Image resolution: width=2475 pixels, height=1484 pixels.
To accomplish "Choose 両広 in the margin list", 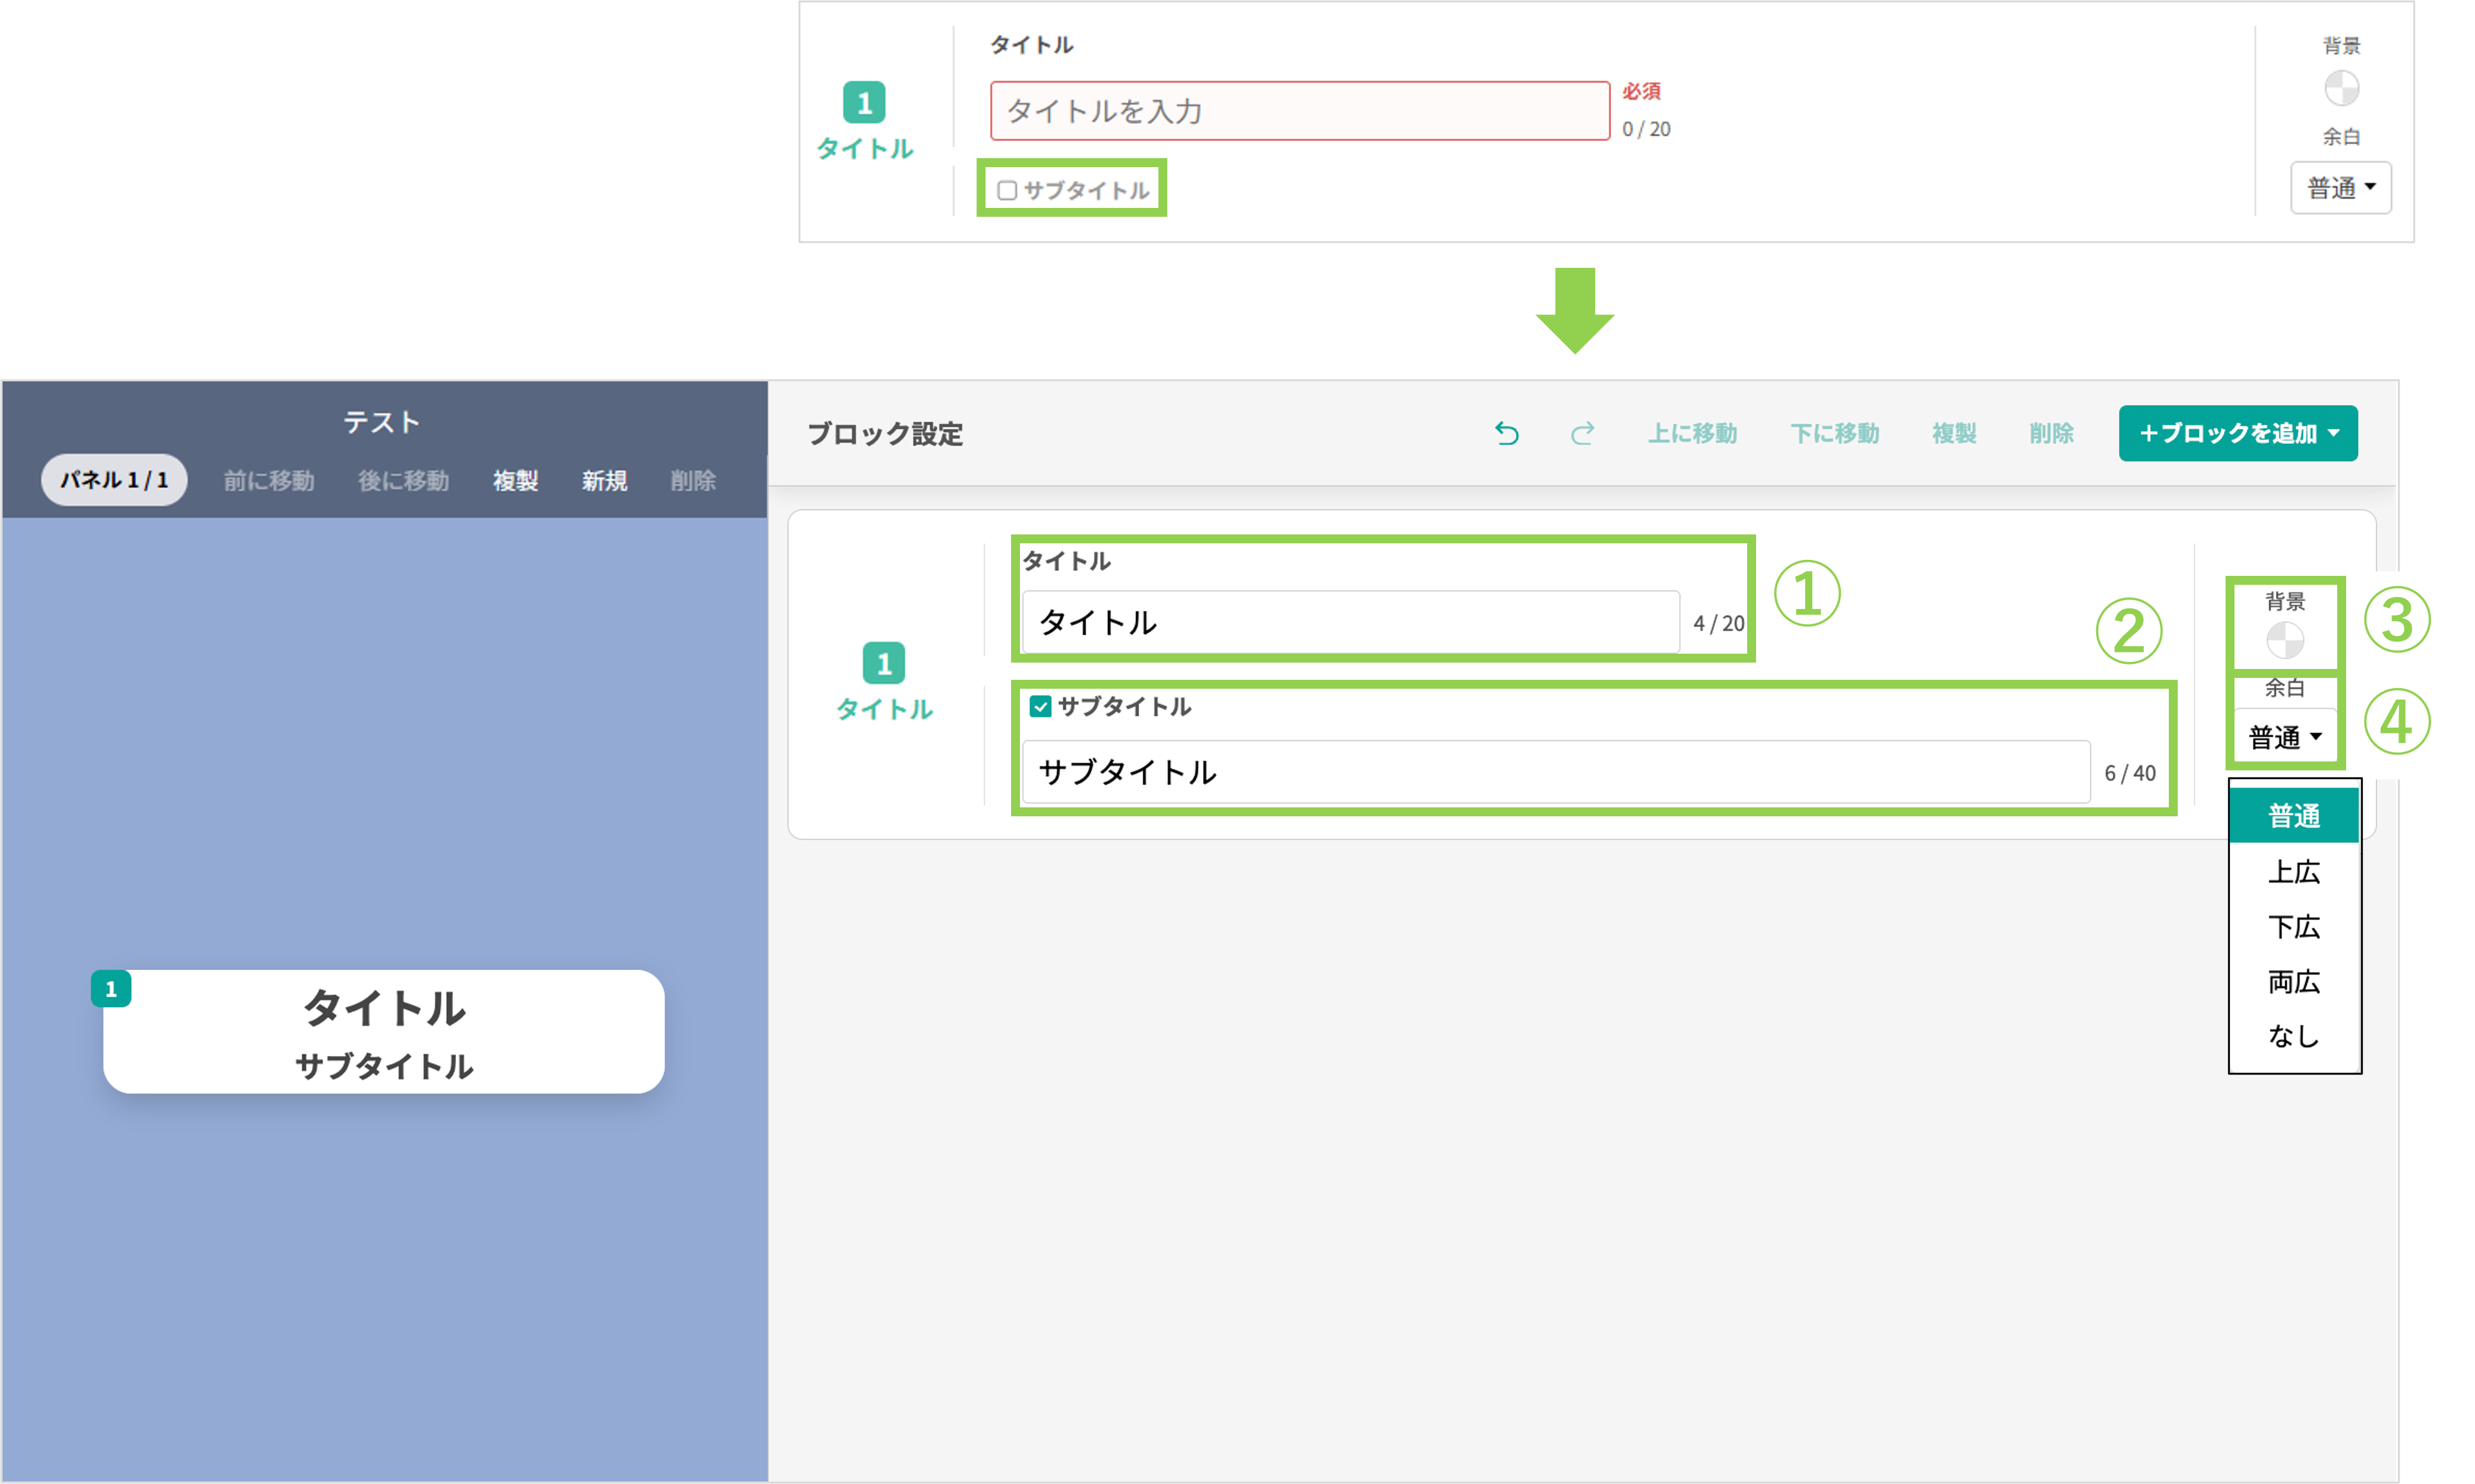I will pos(2293,982).
